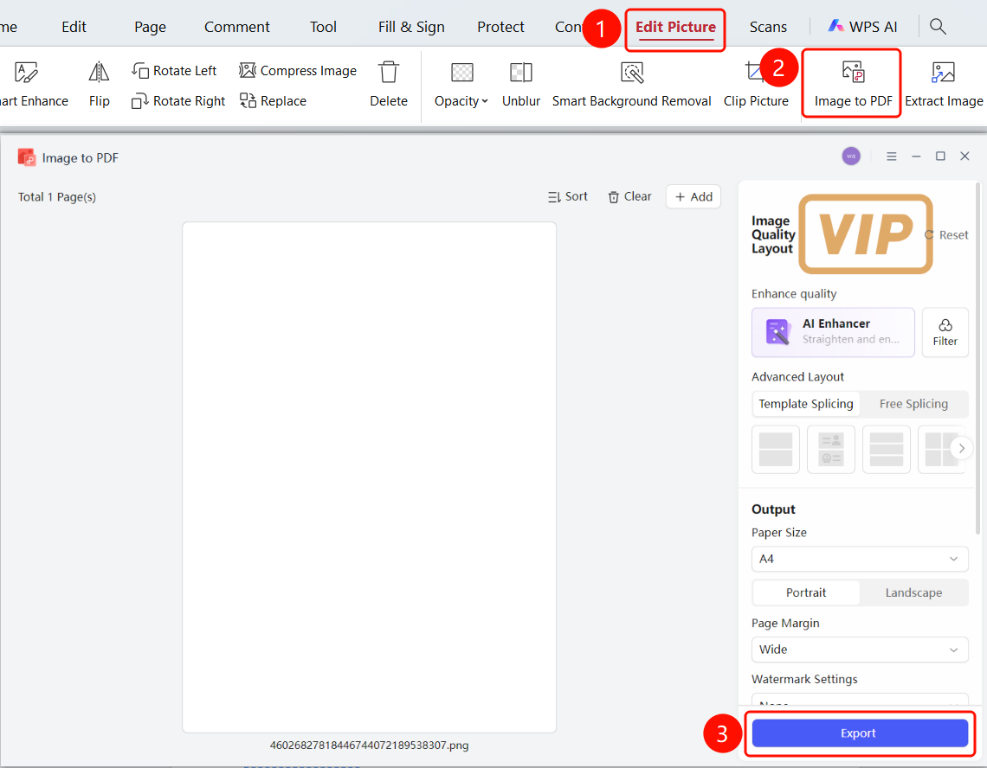Click the blue Export button
The height and width of the screenshot is (768, 987).
point(860,733)
